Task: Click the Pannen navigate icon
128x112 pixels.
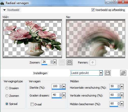Action: pos(93,62)
